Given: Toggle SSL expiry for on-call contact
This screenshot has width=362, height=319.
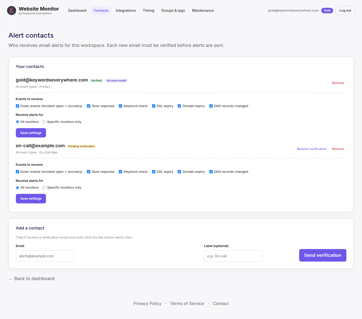Looking at the screenshot, I should click(x=154, y=172).
